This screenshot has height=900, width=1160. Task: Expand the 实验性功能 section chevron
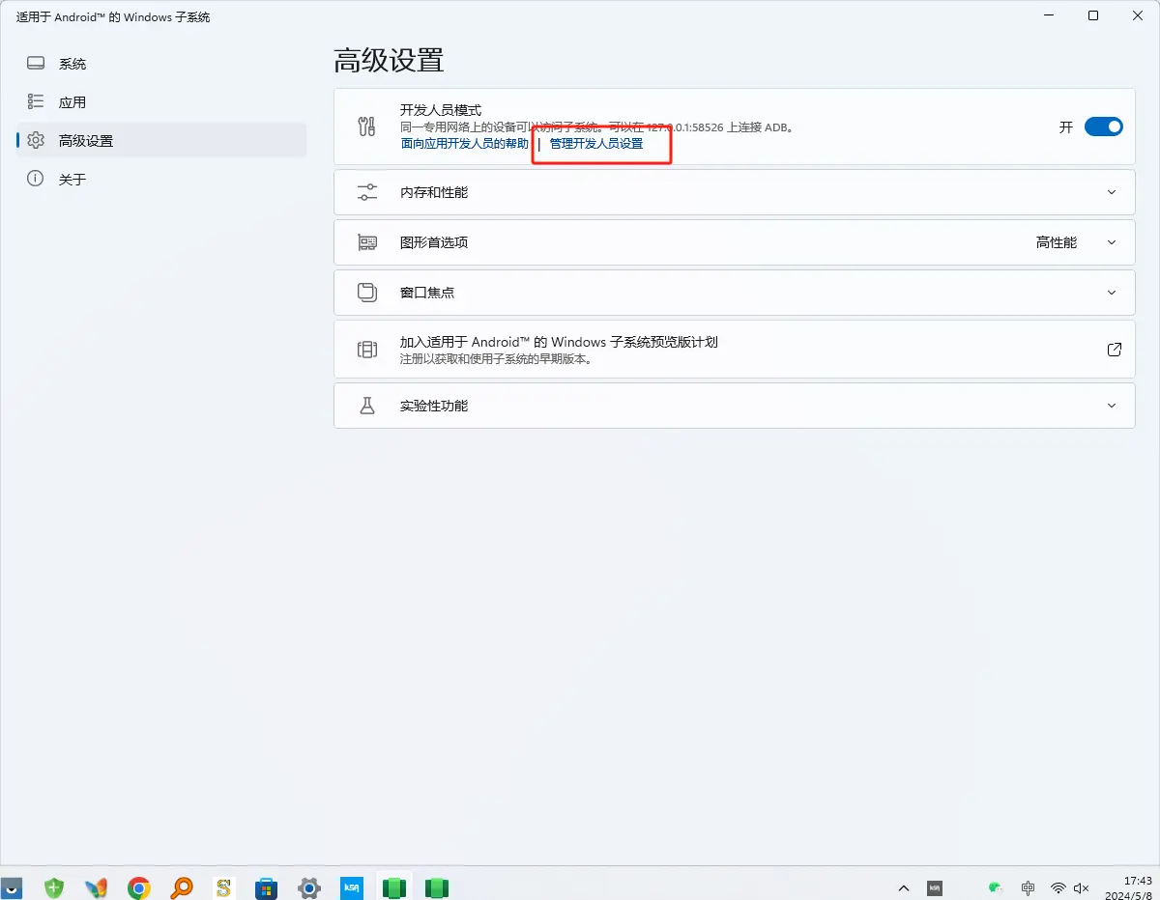click(x=1112, y=406)
